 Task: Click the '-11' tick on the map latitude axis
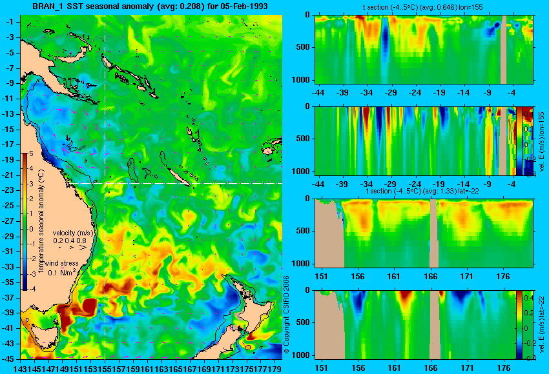pyautogui.click(x=8, y=99)
